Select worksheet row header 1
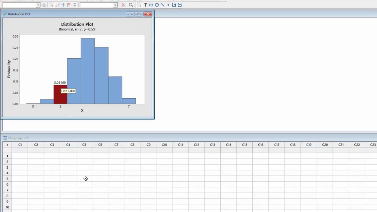Image resolution: width=377 pixels, height=212 pixels. point(7,156)
